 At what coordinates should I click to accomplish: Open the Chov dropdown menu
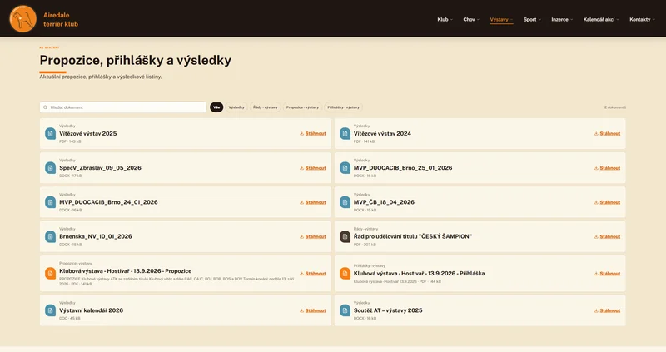(x=471, y=19)
